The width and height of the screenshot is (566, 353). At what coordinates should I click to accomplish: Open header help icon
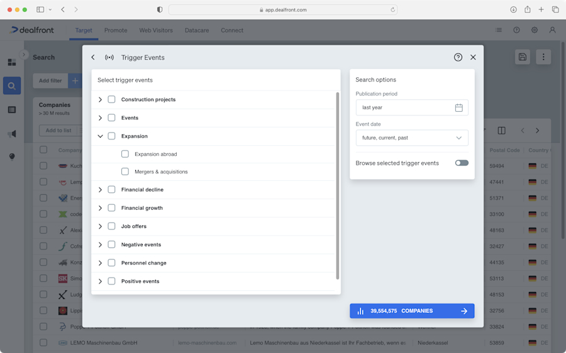[516, 30]
